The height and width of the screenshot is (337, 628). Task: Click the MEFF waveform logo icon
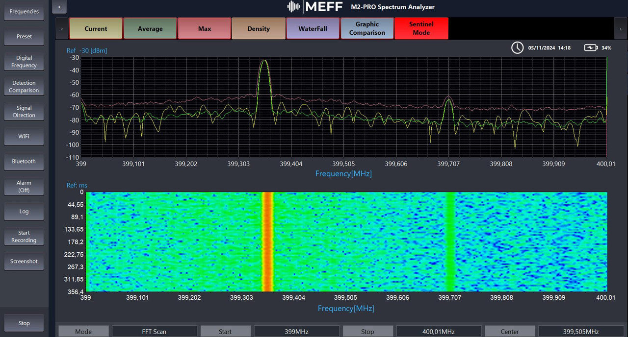(293, 7)
